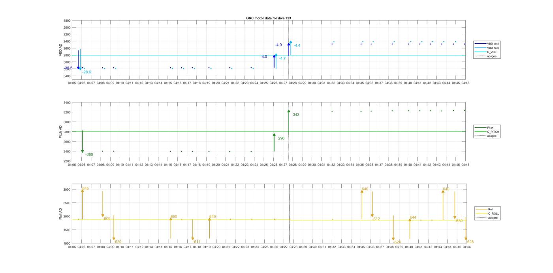Click the green pitch arrow labeled 343
Screen dimensions: 553x273
click(x=289, y=123)
